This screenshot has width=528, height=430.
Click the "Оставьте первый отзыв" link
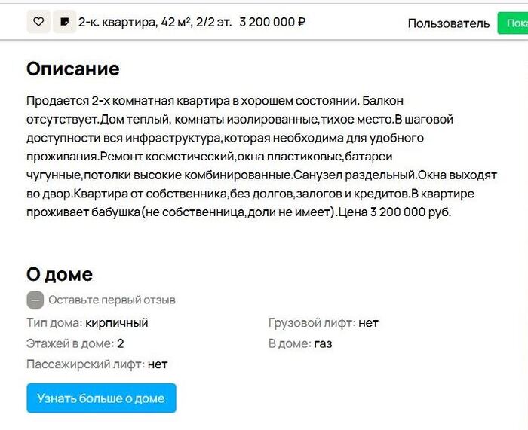[x=112, y=300]
